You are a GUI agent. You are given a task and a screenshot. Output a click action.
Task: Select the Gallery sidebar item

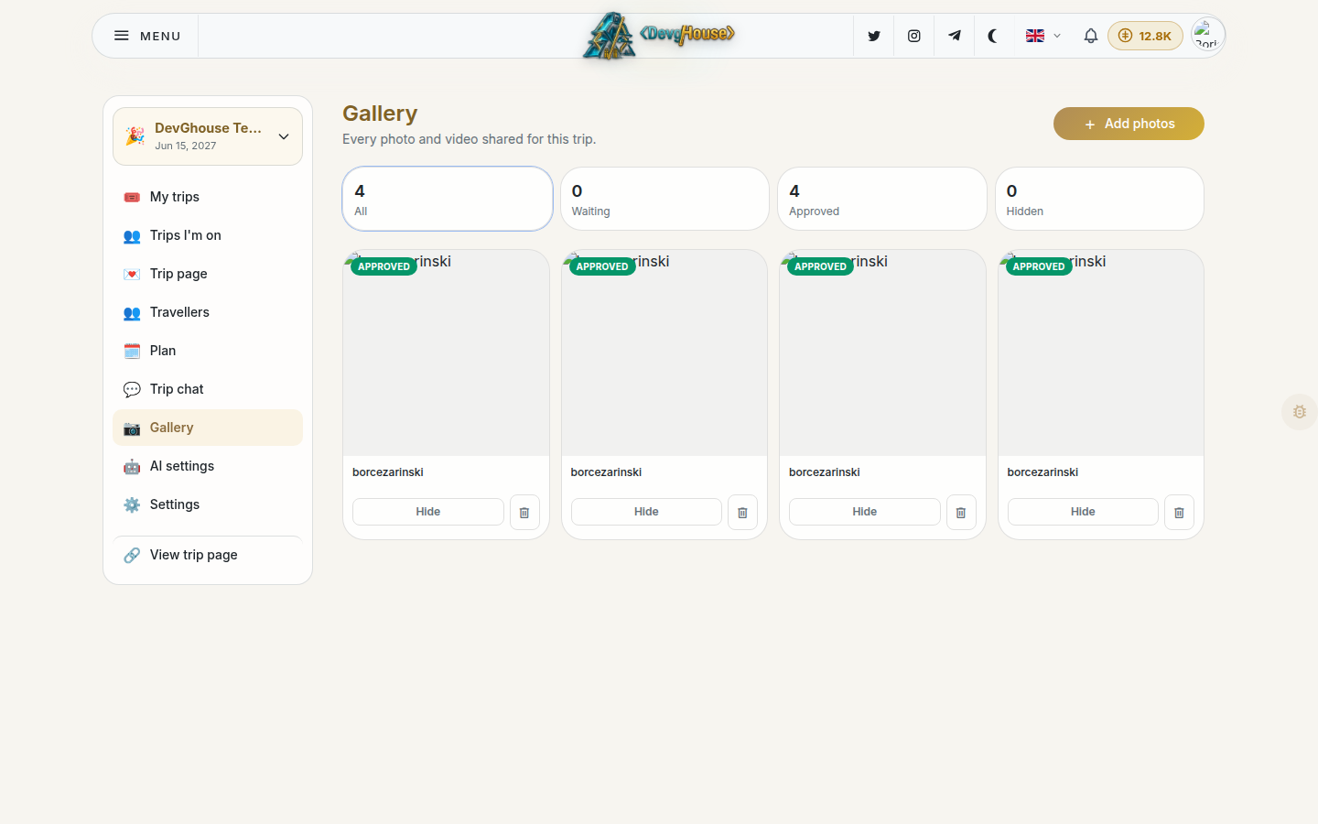pyautogui.click(x=208, y=428)
